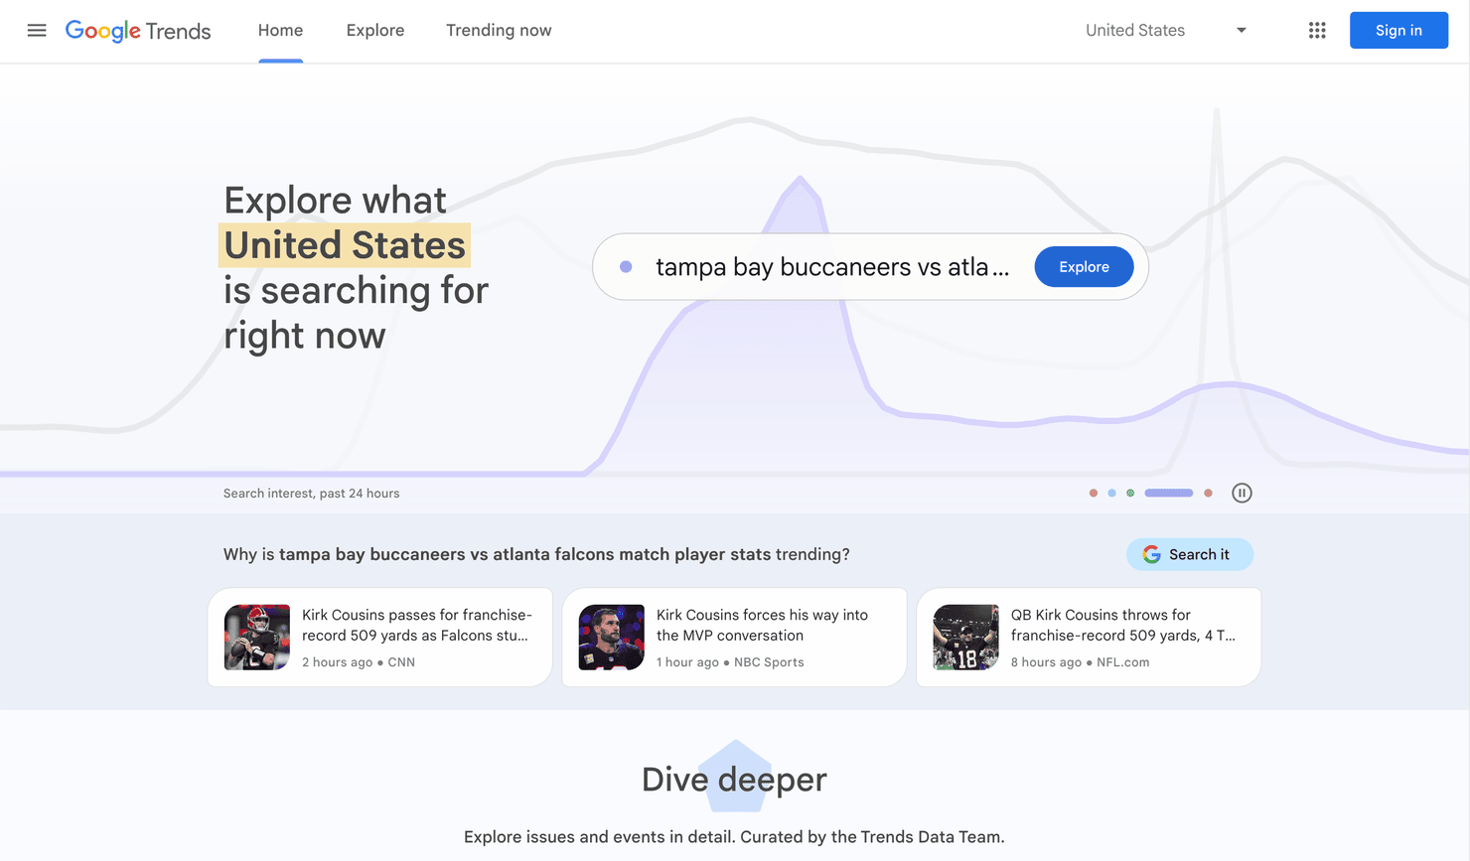Select the first red carousel dot
Image resolution: width=1470 pixels, height=861 pixels.
coord(1094,493)
